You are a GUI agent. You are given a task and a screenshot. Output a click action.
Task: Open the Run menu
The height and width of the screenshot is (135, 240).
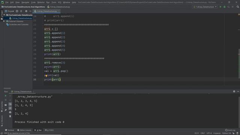48,3
